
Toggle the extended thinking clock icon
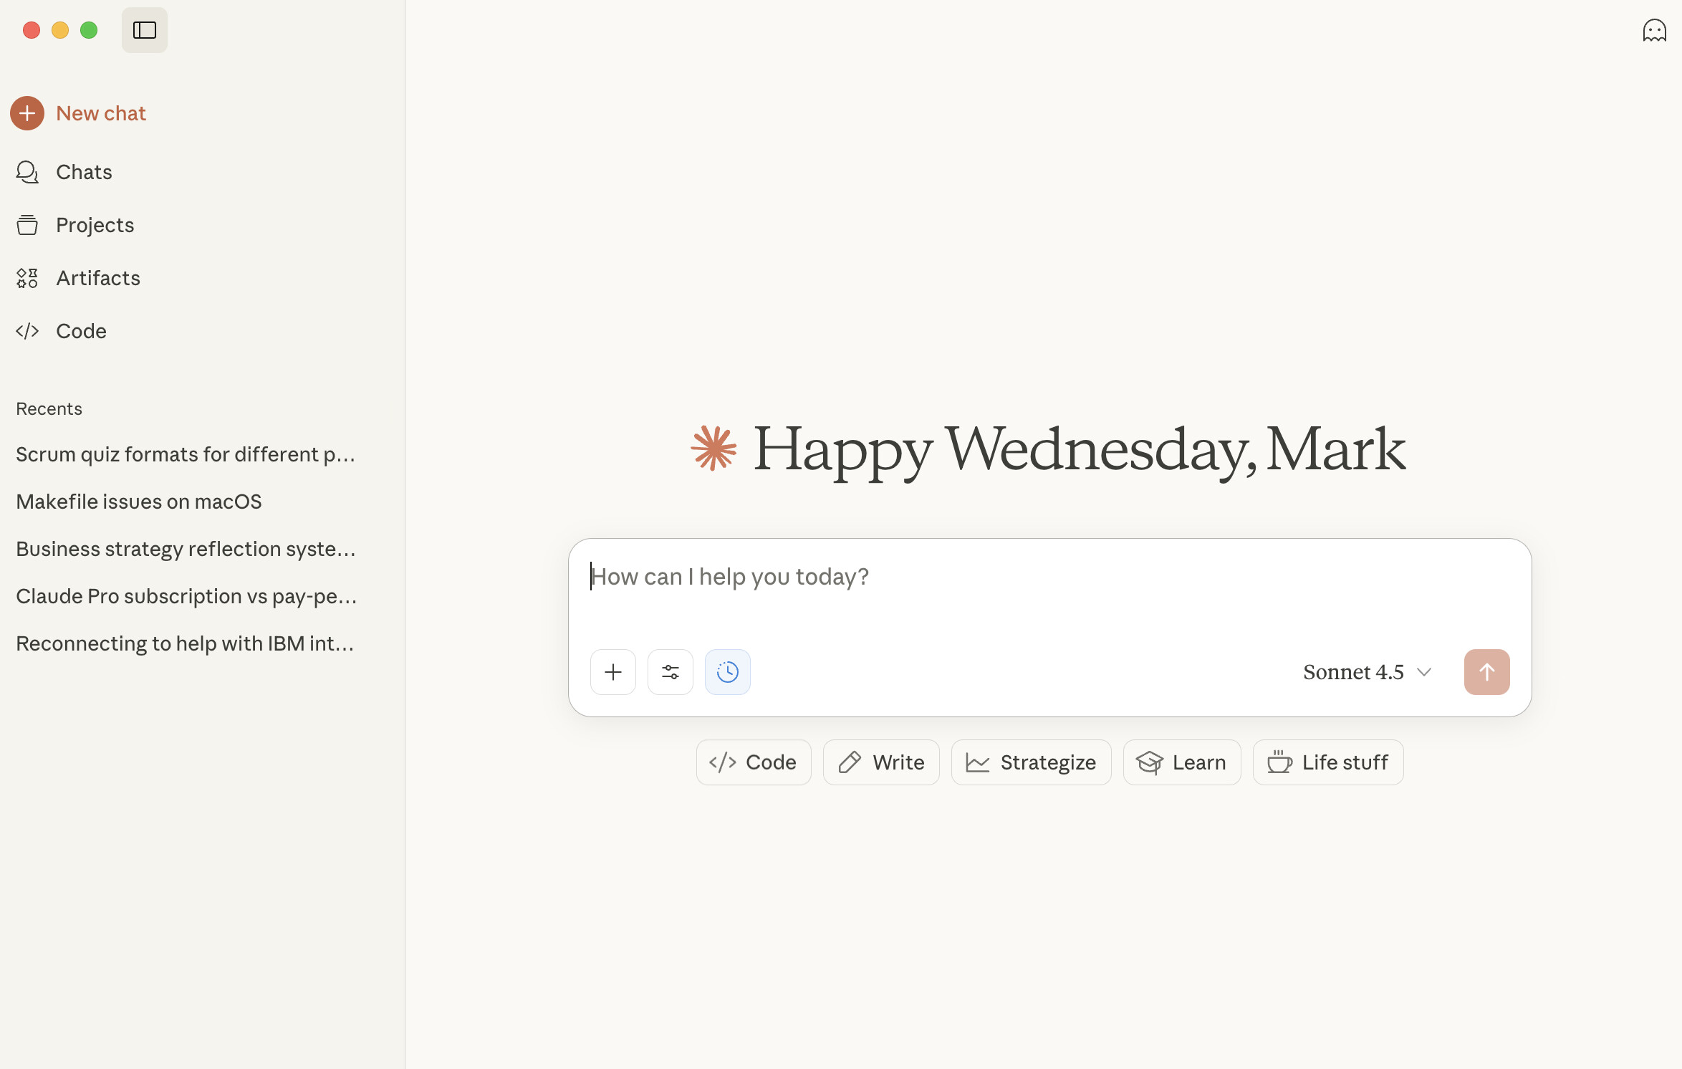coord(727,672)
